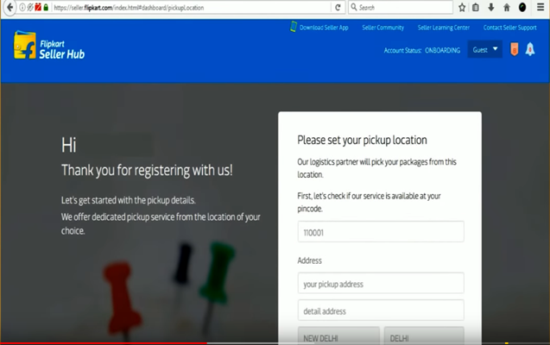
Task: Click the orange badge icon beside Guest
Action: coord(514,50)
